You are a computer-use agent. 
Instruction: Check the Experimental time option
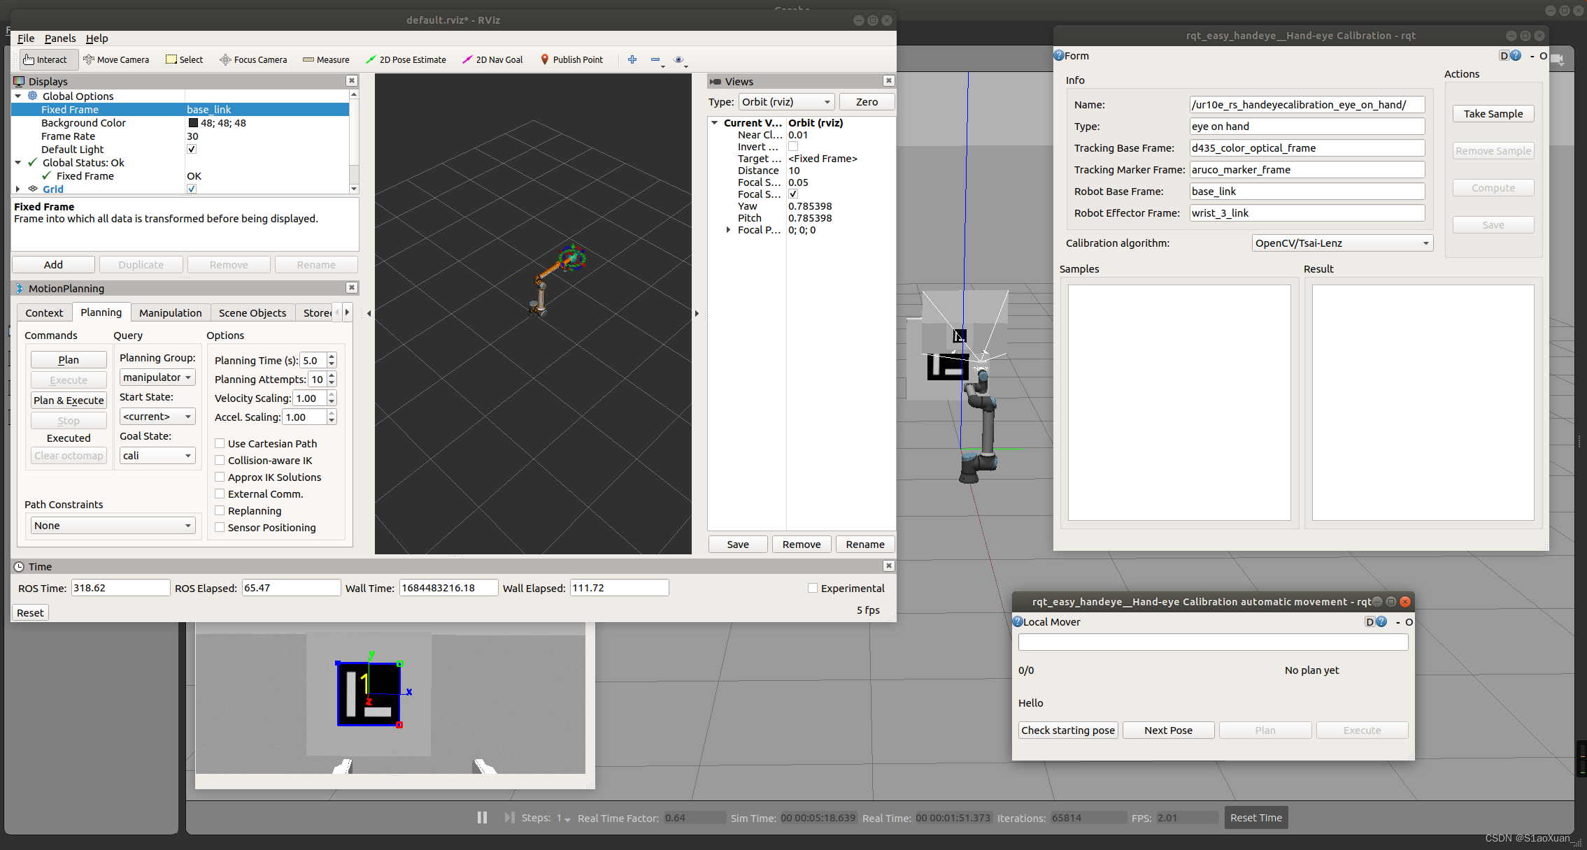[x=813, y=588]
